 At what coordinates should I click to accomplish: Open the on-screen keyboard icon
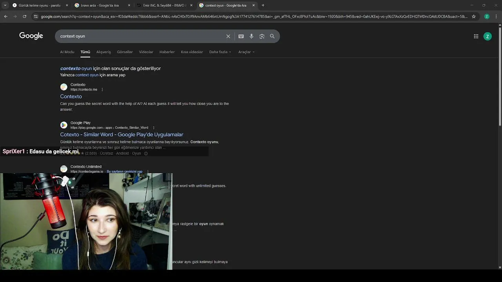click(241, 36)
